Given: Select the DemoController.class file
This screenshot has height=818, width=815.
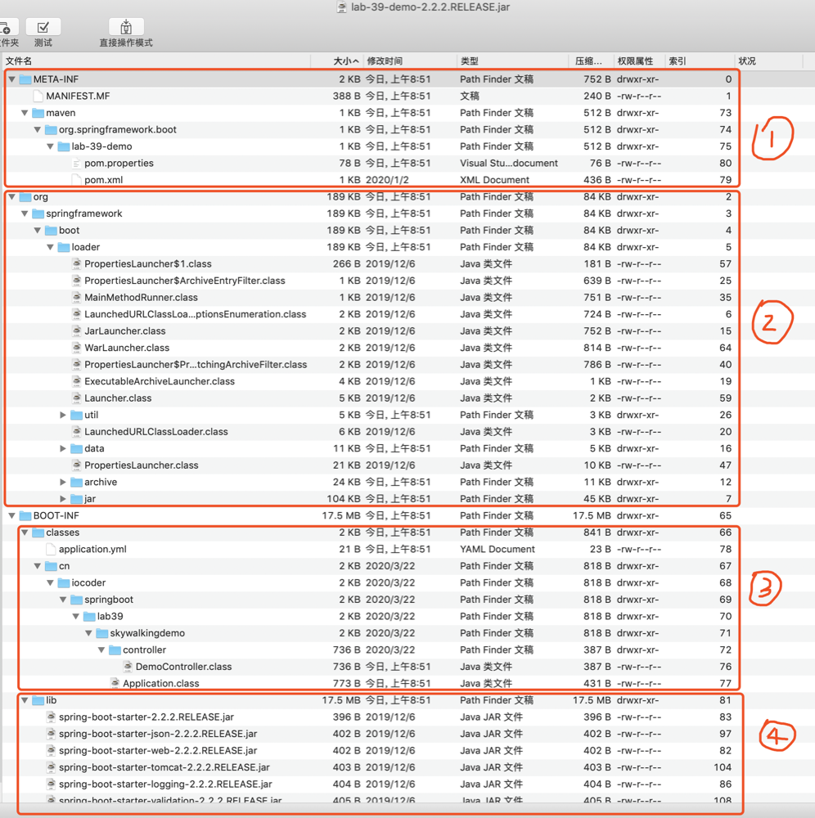Looking at the screenshot, I should click(x=183, y=667).
